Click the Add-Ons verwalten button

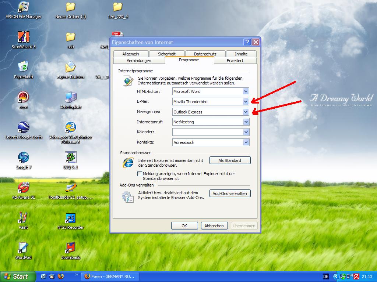[x=230, y=194]
